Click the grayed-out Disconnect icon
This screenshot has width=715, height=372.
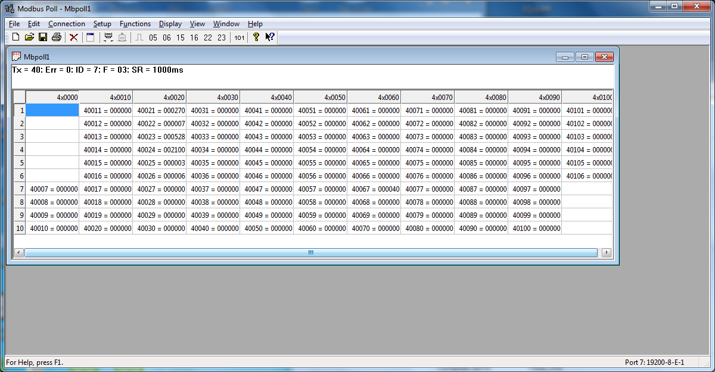(x=122, y=37)
